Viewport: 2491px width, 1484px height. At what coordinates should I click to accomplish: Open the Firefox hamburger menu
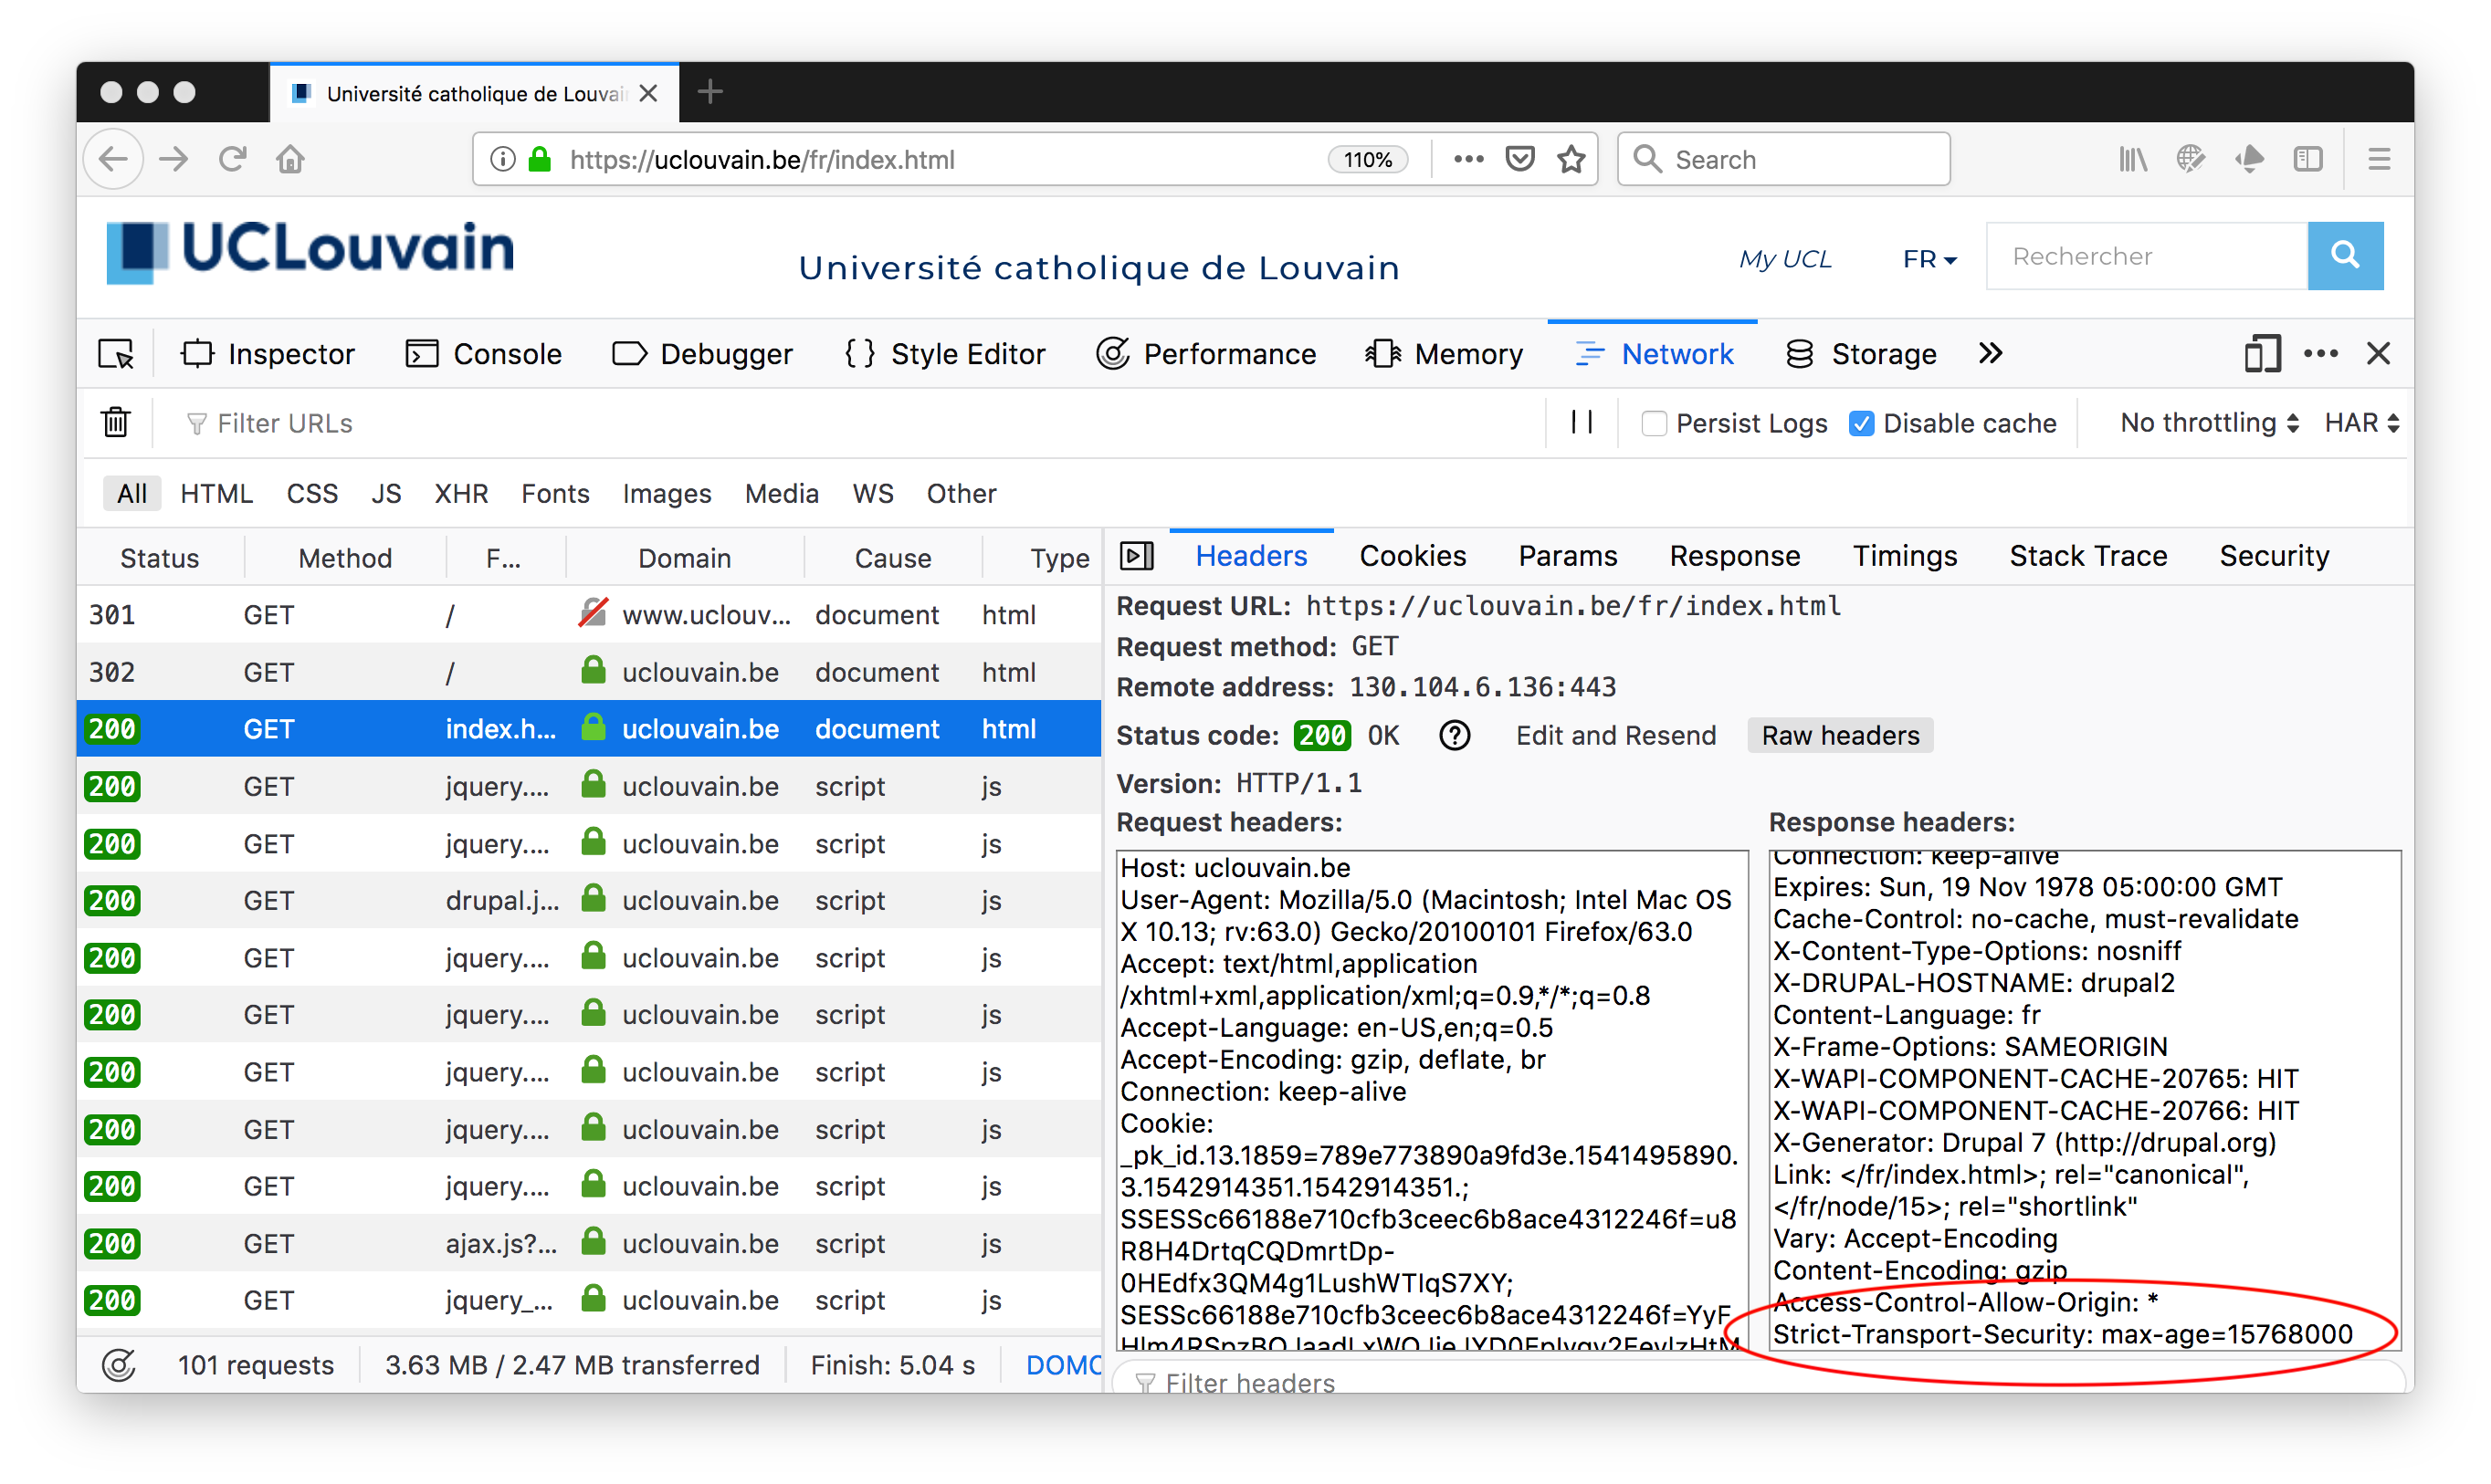click(2378, 159)
